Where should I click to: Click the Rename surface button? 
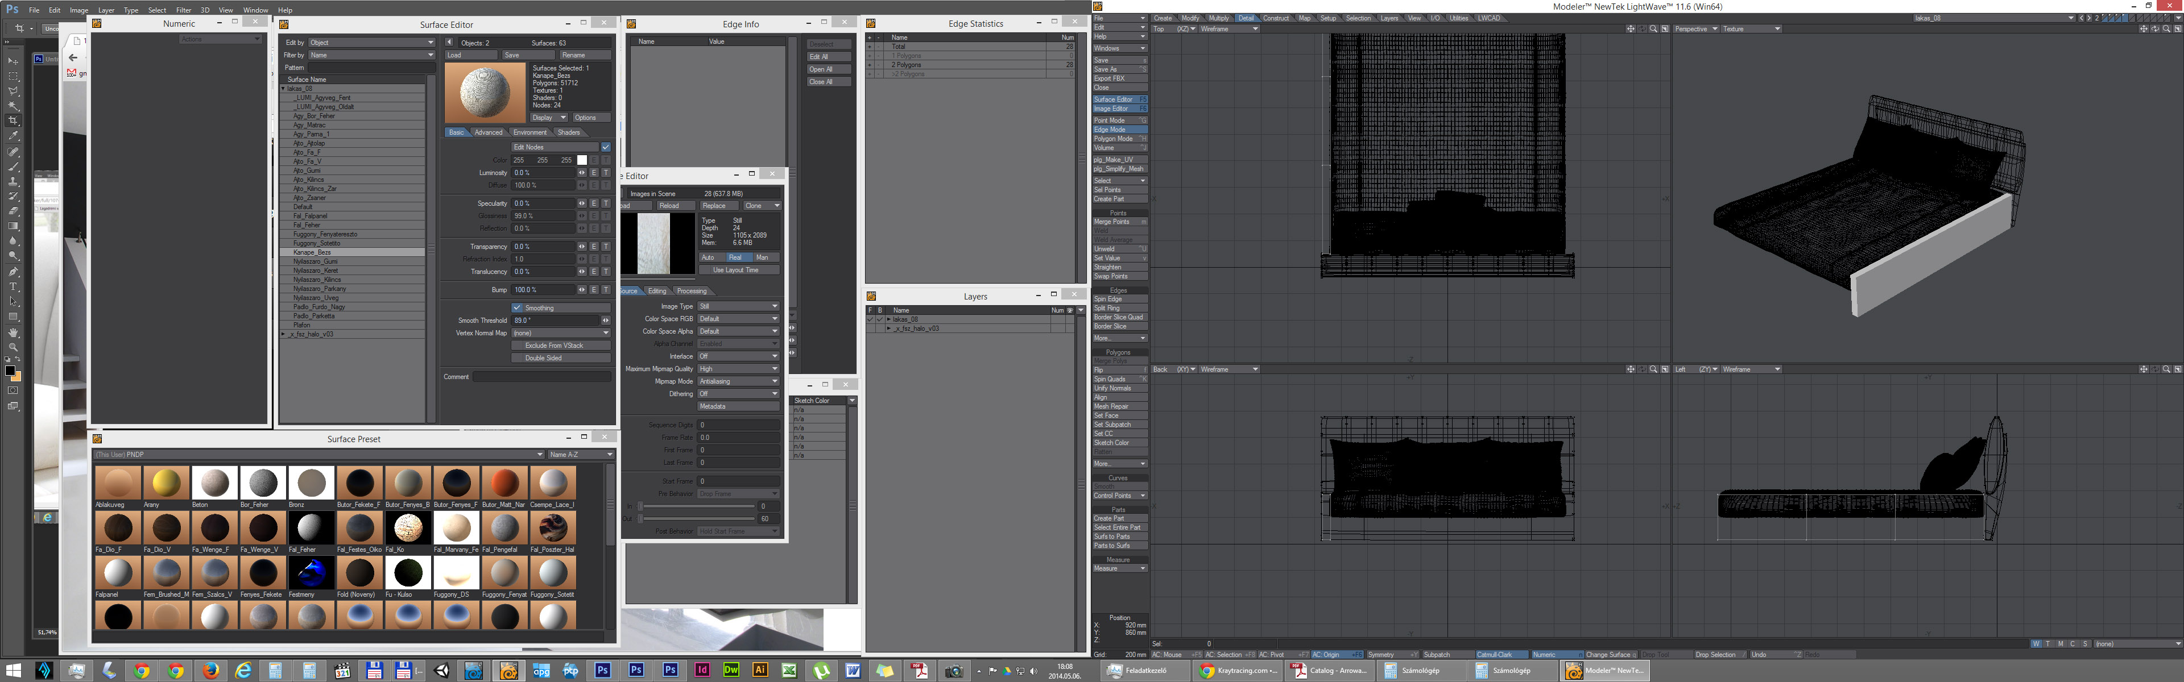pos(584,55)
